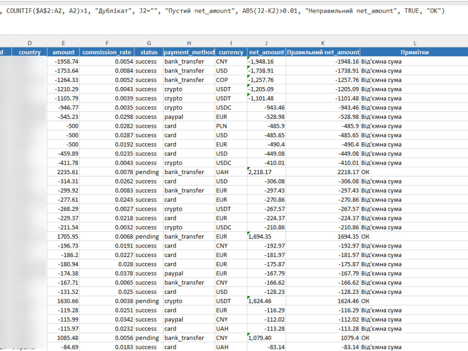
Task: Select column D header
Action: (29, 43)
